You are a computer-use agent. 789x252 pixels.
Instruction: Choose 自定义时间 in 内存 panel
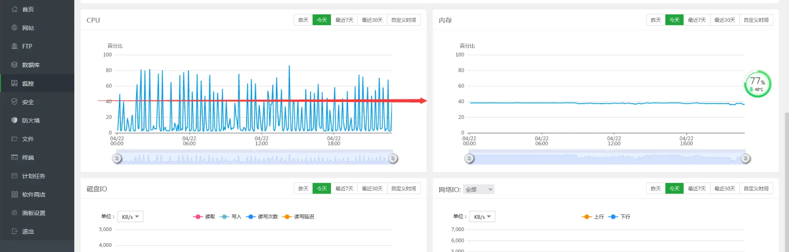pyautogui.click(x=756, y=20)
